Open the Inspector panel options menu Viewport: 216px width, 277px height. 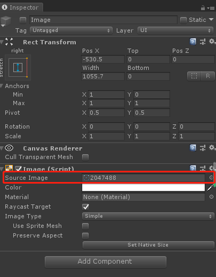(x=211, y=8)
